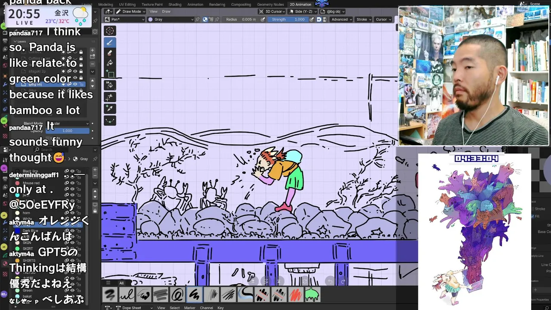Screen dimensions: 551x310
Task: Select the Curve tool at toolbar bottom
Action: pos(110,121)
